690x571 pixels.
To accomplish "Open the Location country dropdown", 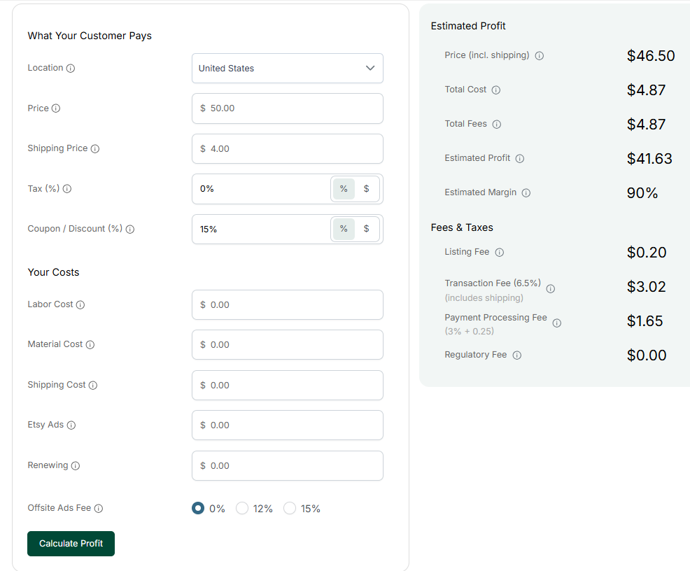I will click(x=287, y=68).
